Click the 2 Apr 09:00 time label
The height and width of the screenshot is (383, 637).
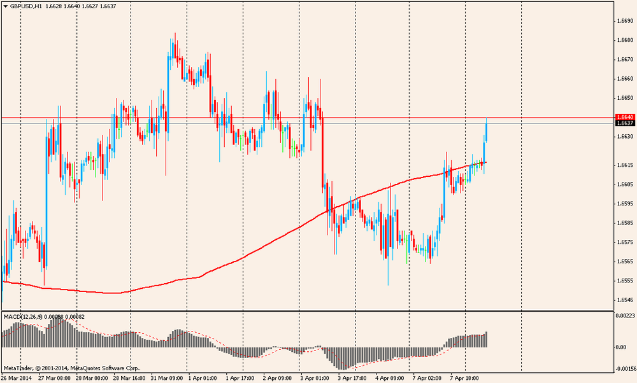click(278, 378)
